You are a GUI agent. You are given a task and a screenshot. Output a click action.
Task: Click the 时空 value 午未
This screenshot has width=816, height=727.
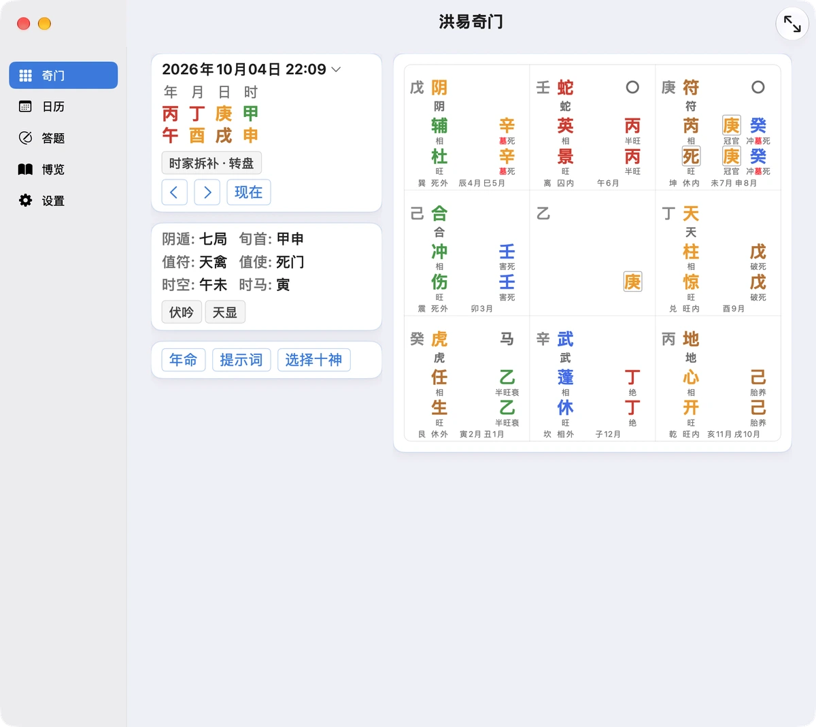(213, 285)
